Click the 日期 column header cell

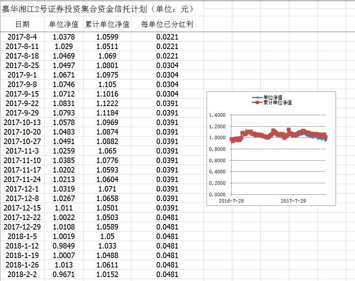point(22,25)
